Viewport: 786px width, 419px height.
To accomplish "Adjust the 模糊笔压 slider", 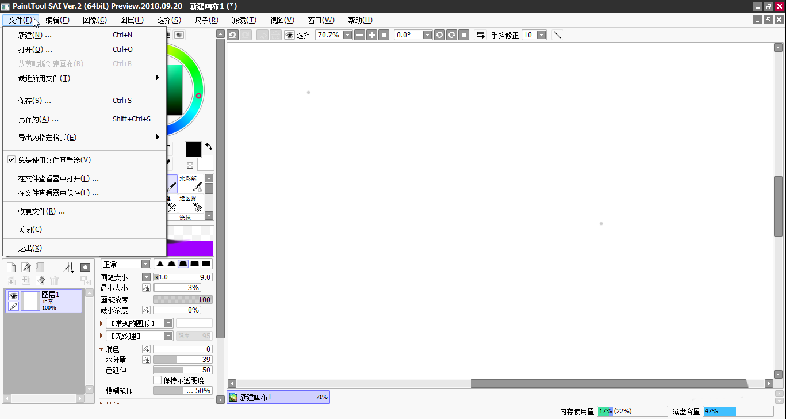I will 182,391.
